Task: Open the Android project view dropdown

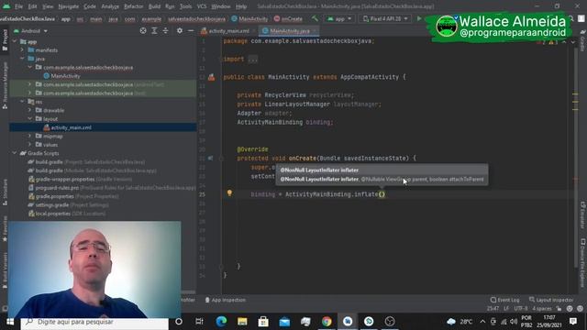Action: pyautogui.click(x=30, y=30)
